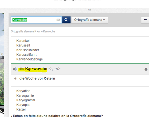The width and height of the screenshot is (149, 117).
Task: Open the three-dots more options button
Action: (145, 20)
